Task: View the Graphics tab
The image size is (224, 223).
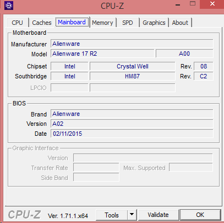Action: (154, 23)
